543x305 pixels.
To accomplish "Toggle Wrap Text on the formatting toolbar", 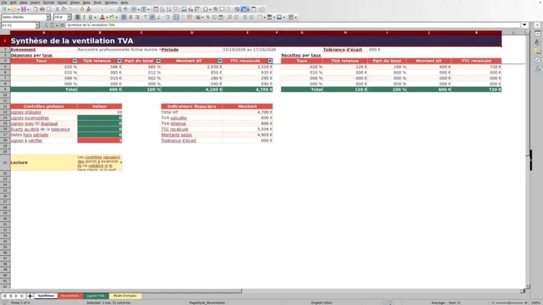I will point(168,17).
